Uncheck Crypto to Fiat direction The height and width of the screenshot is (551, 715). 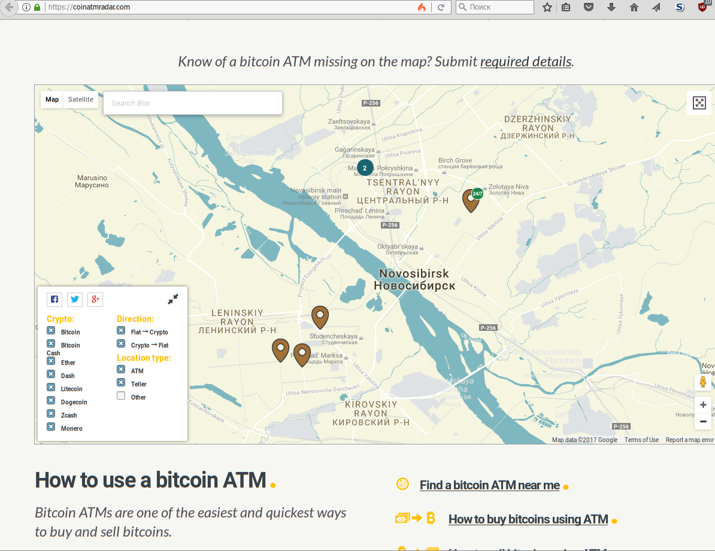(121, 343)
